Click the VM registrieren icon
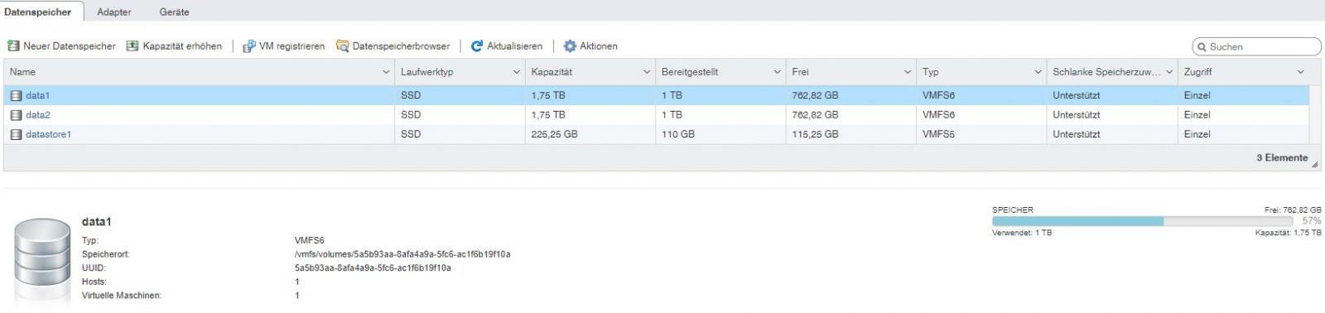1325x313 pixels. [248, 46]
